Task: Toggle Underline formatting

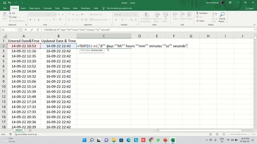Action: 39,20
